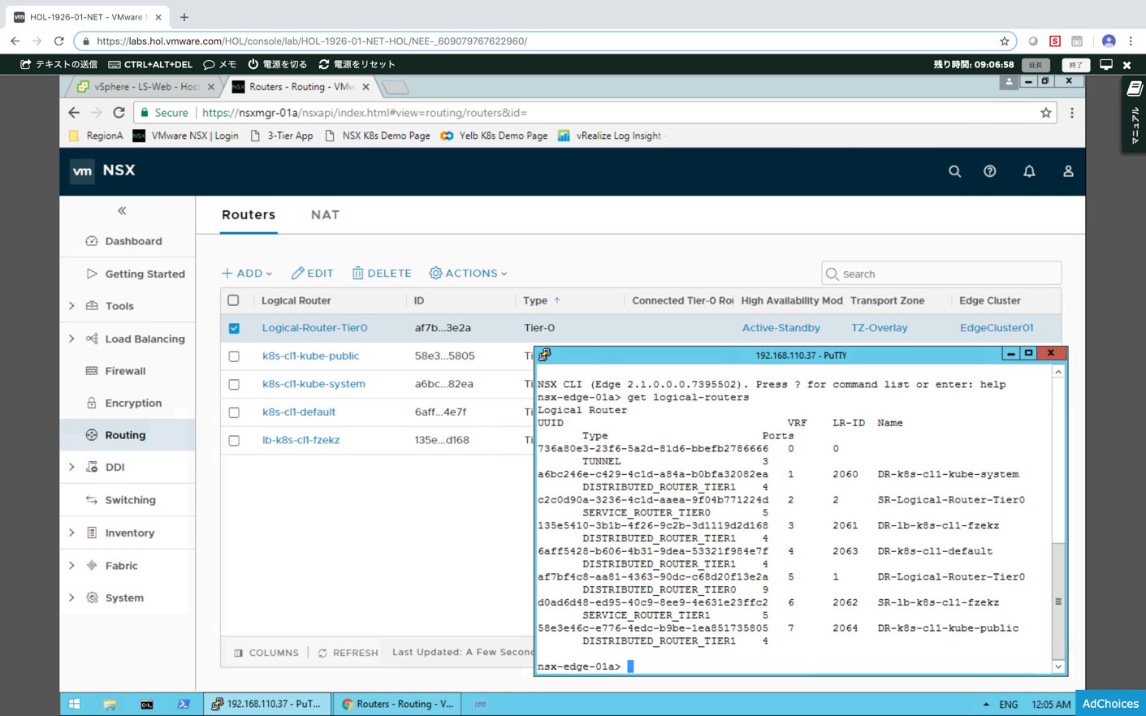Uncheck the Logical-Router-Tier0 row checkbox
Screen dimensions: 1146x716
pyautogui.click(x=234, y=328)
